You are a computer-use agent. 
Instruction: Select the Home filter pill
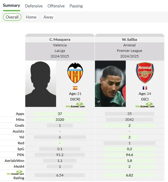pos(31,17)
